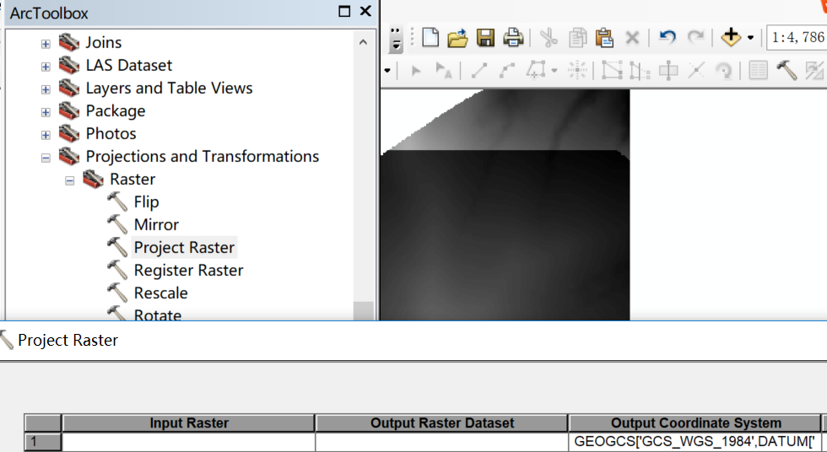Select the Rotate tool
This screenshot has width=827, height=452.
pos(724,70)
